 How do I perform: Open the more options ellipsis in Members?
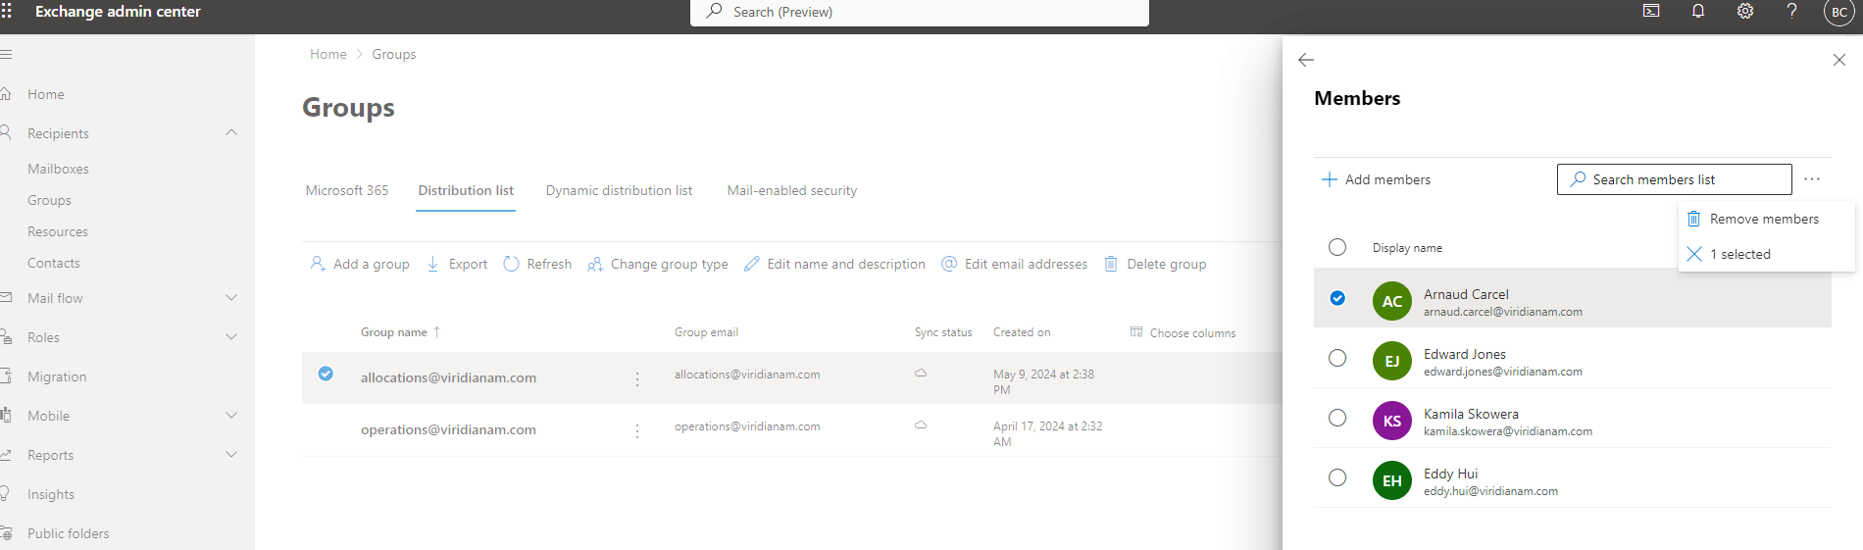[x=1812, y=179]
